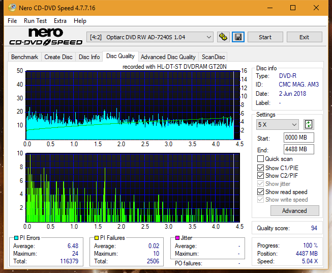Screen dimensions: 332x273
Task: Click the magenta Jitter color swatch
Action: [177, 238]
